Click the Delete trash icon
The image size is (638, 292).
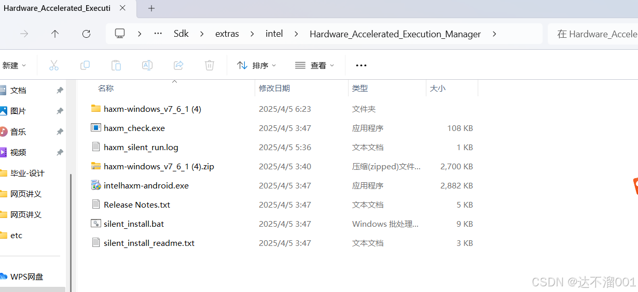coord(210,65)
